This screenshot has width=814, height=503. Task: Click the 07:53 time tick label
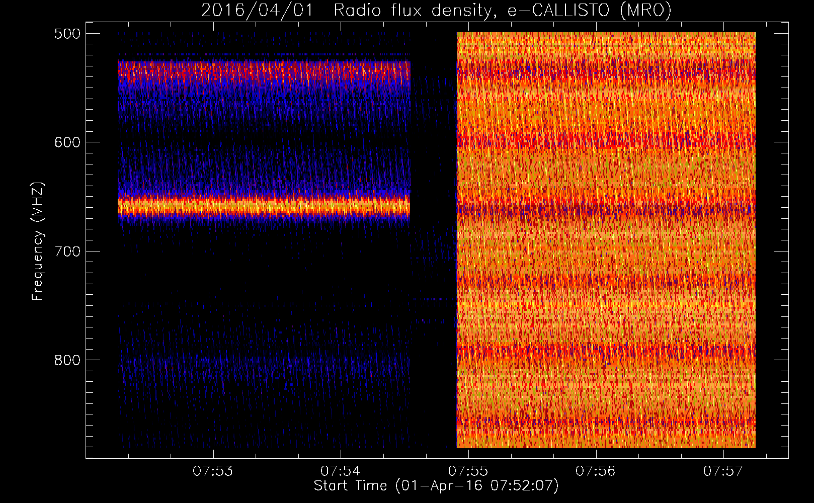213,471
